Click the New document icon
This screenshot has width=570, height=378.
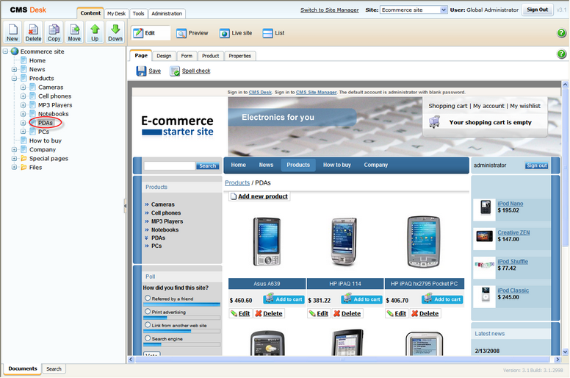pyautogui.click(x=12, y=32)
